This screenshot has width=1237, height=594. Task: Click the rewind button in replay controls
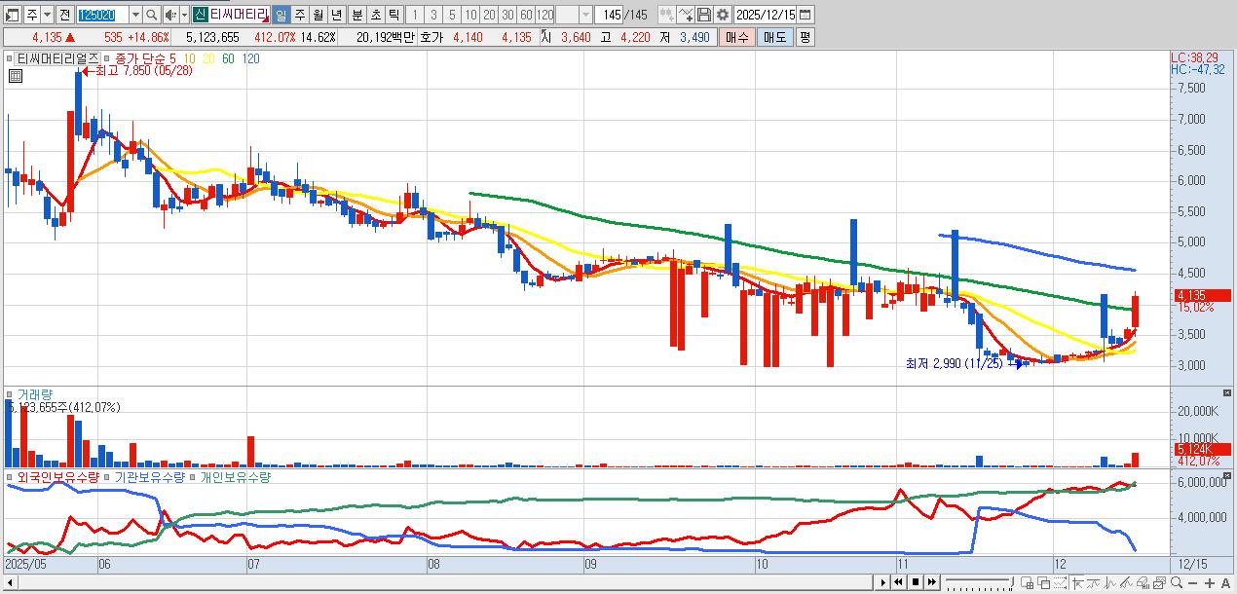coord(899,582)
